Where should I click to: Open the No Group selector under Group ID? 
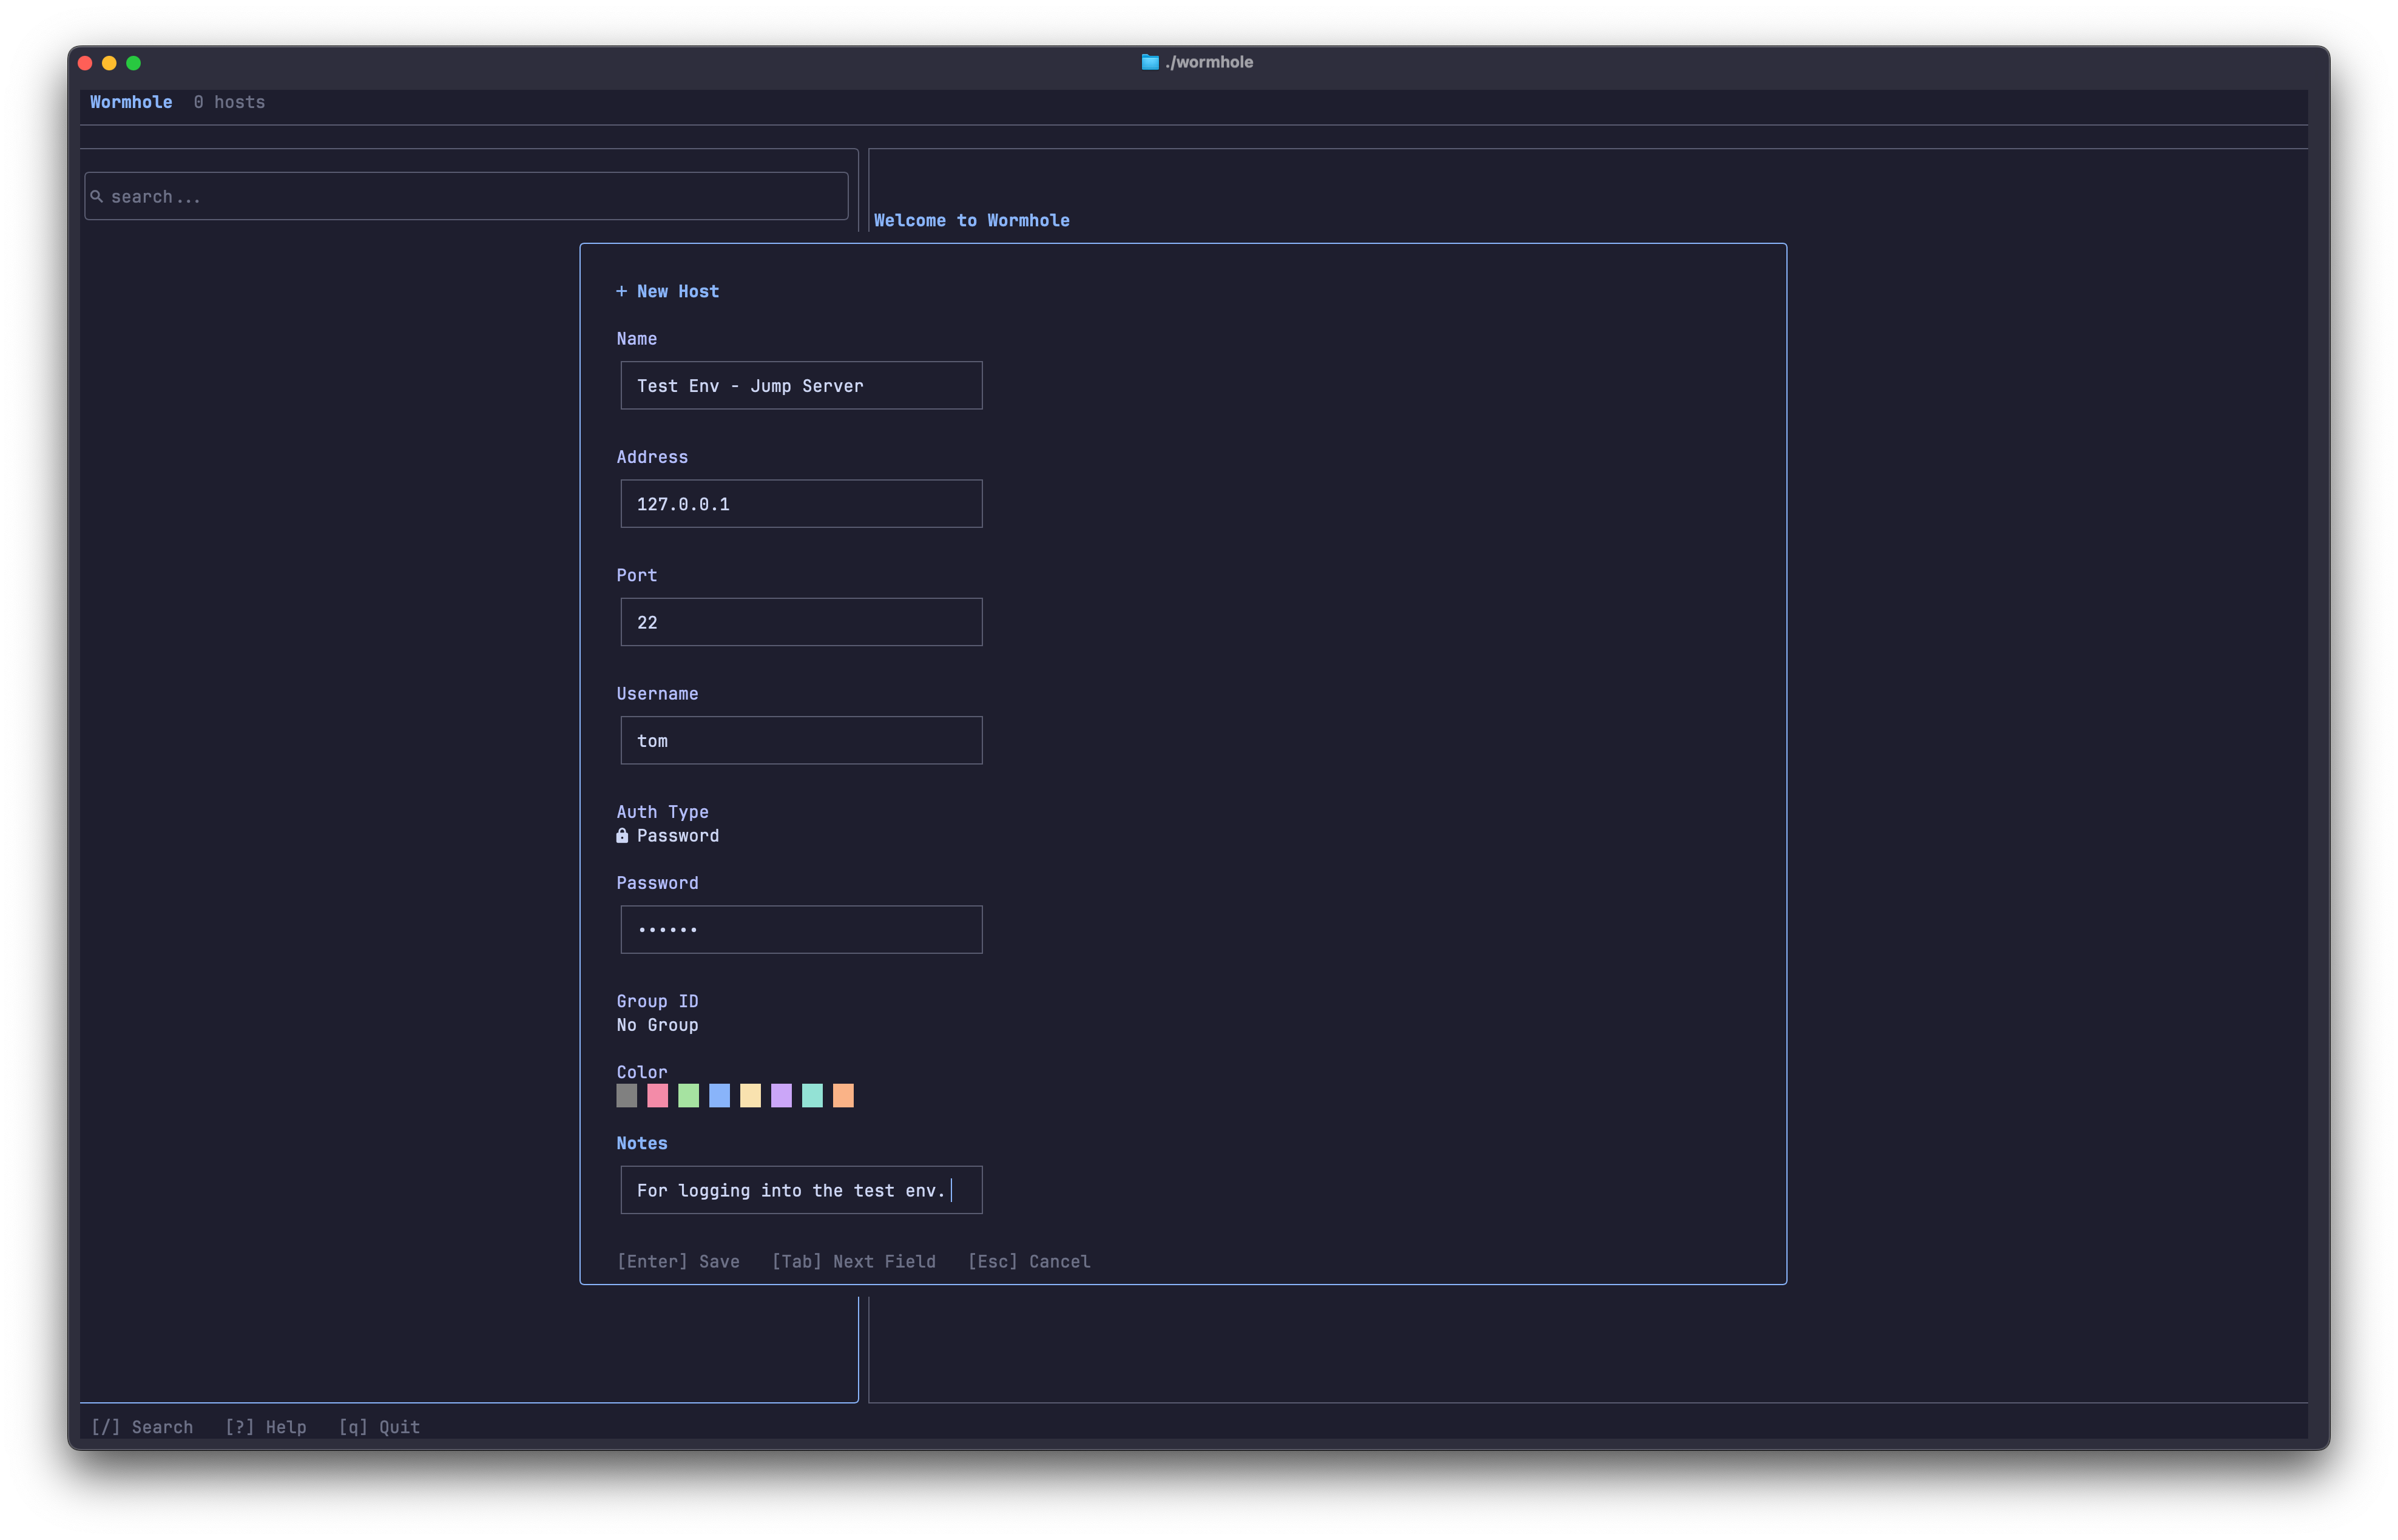pos(657,1025)
